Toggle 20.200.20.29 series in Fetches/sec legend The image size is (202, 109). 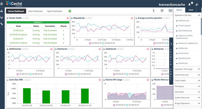84,74
